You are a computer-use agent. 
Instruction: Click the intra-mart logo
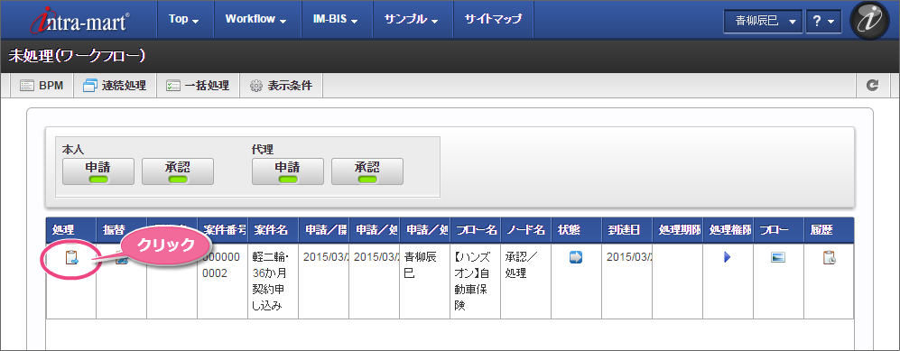coord(79,20)
